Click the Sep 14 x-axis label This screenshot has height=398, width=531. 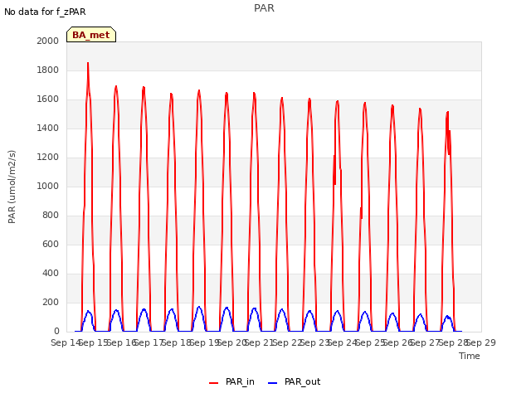click(x=66, y=342)
